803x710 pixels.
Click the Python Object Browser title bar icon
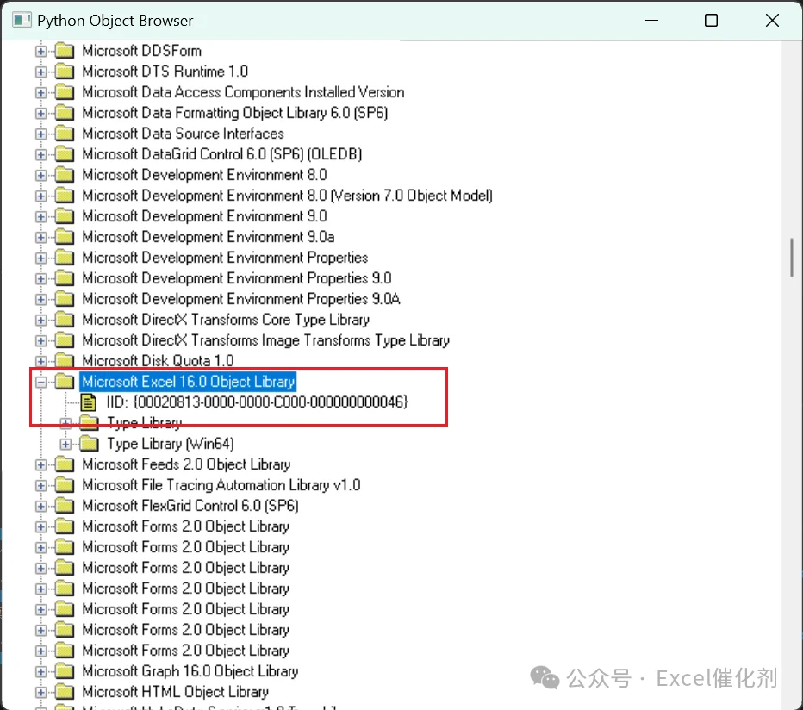tap(22, 21)
